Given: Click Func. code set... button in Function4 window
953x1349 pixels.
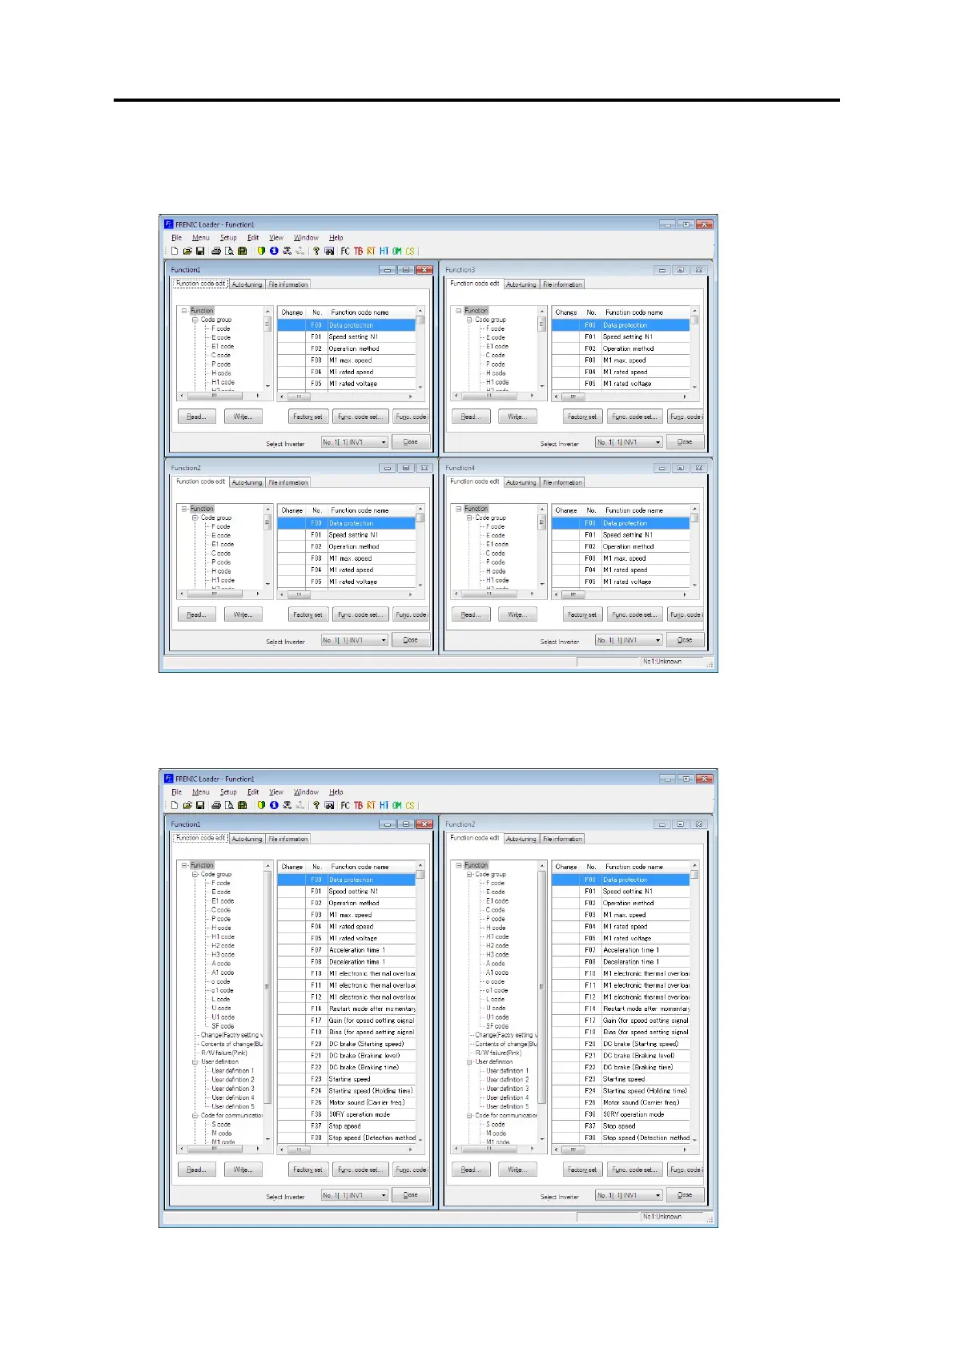Looking at the screenshot, I should (x=634, y=614).
